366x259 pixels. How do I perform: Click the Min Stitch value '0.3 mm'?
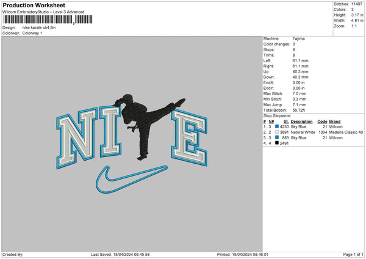click(x=300, y=100)
